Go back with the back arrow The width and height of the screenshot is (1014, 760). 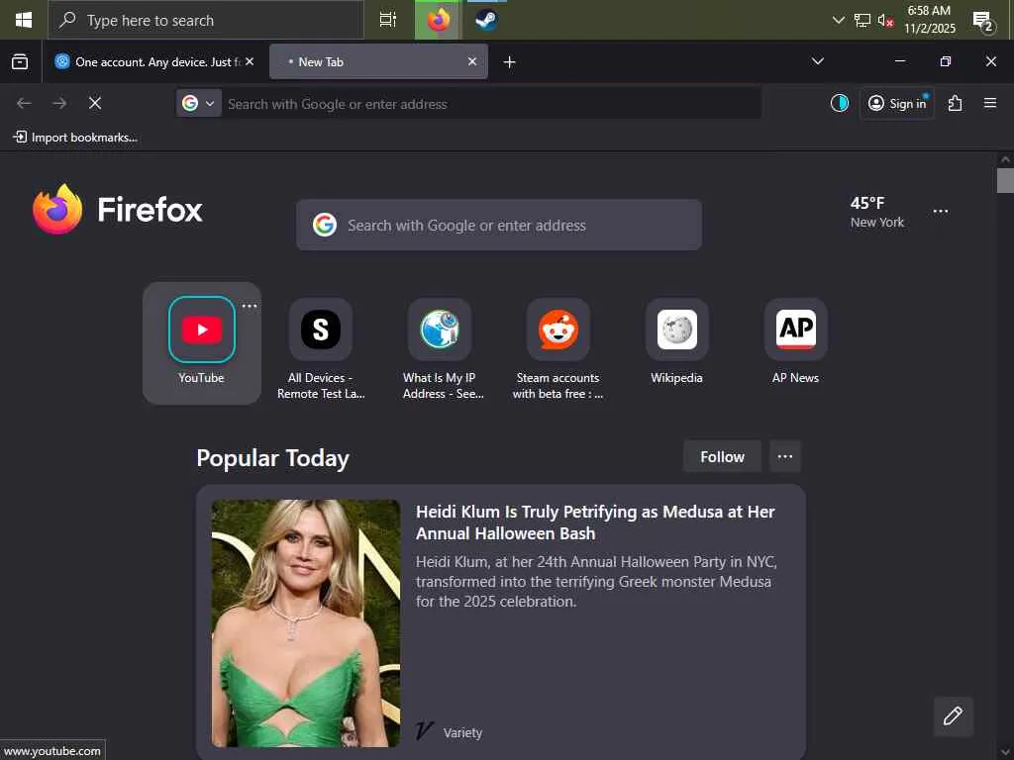click(24, 103)
